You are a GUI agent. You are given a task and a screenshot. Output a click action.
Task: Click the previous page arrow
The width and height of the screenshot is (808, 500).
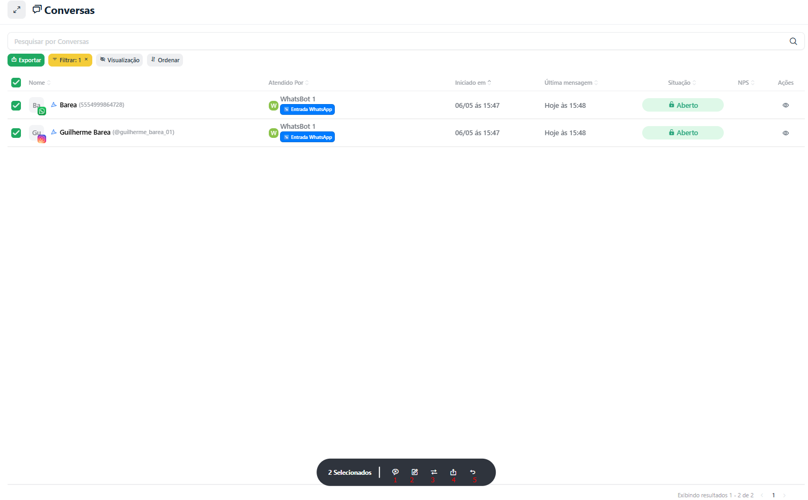click(x=762, y=495)
